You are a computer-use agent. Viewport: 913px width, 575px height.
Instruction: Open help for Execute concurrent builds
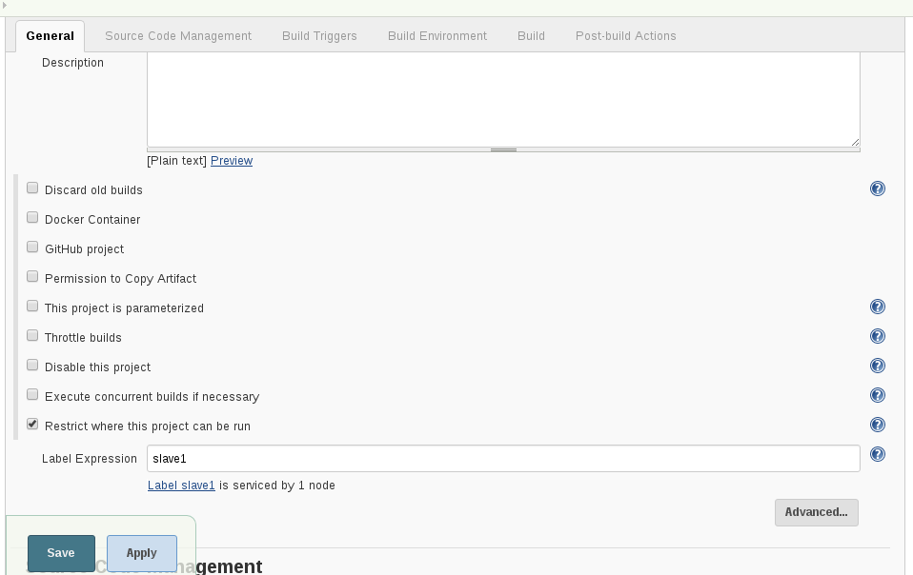pyautogui.click(x=877, y=395)
